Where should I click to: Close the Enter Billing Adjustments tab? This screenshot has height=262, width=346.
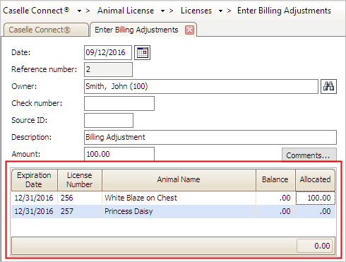[189, 30]
